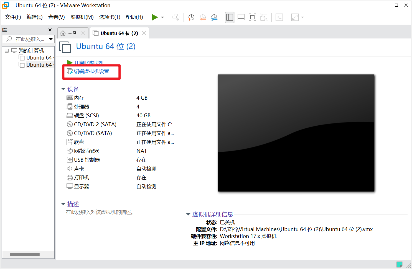
Task: Select 我的计算机 in the library tree
Action: click(x=31, y=51)
